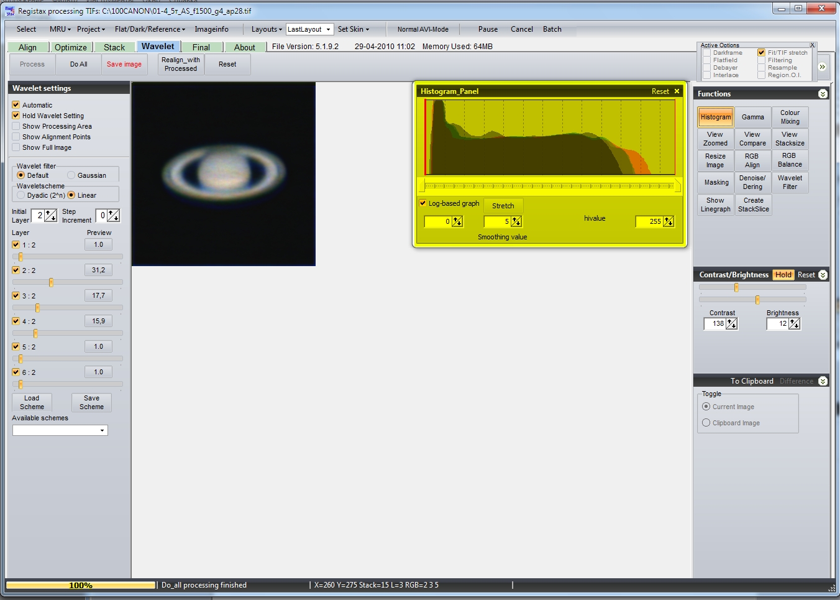Select the Gaussian wavelet filter radio
840x600 pixels.
pos(71,175)
